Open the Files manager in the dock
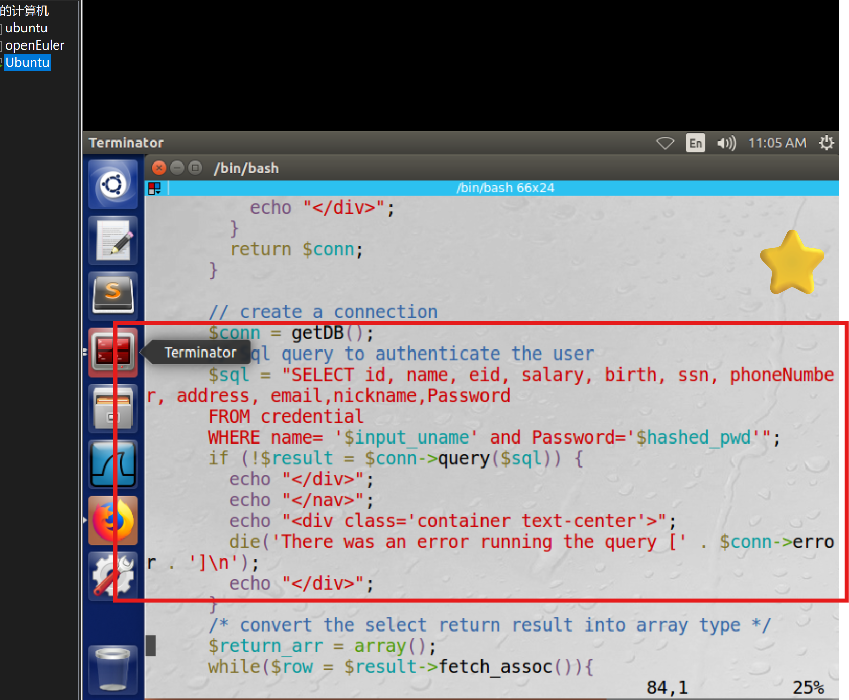The height and width of the screenshot is (700, 849). tap(113, 408)
